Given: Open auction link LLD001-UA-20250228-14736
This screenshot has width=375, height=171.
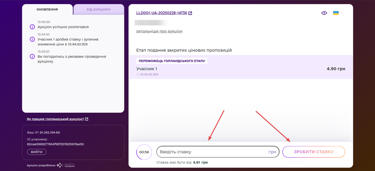Looking at the screenshot, I should (x=162, y=13).
